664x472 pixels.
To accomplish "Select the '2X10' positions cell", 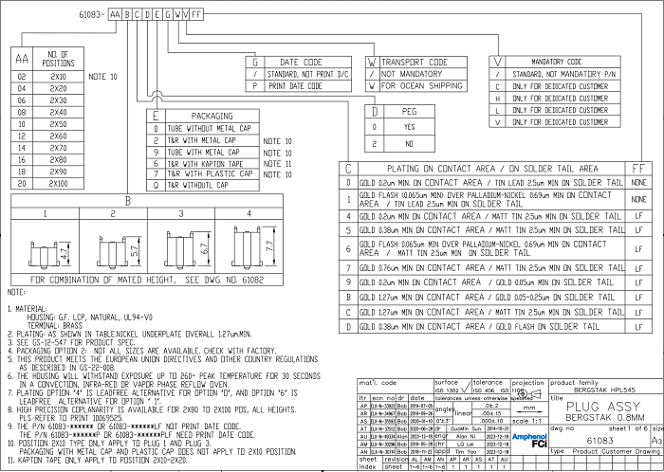I will point(58,77).
